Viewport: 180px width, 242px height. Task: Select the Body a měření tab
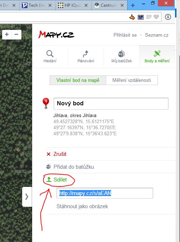(157, 57)
